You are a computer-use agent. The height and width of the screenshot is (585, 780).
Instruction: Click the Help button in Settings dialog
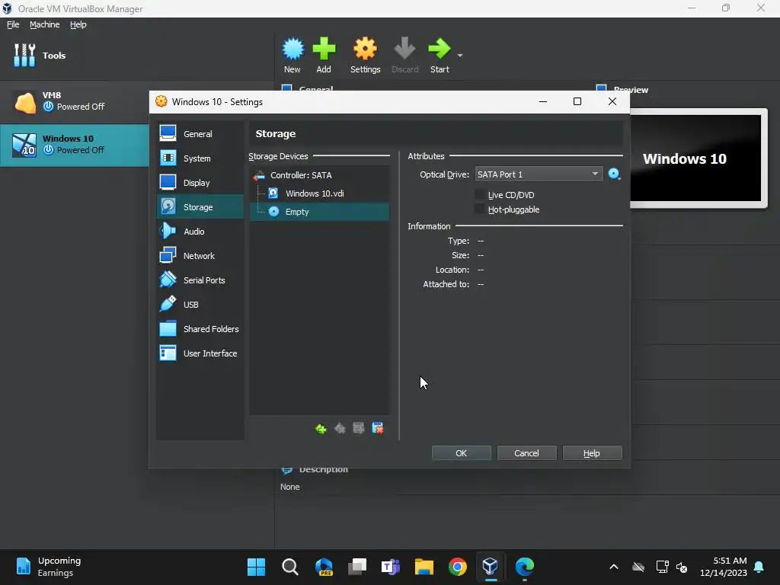point(592,453)
